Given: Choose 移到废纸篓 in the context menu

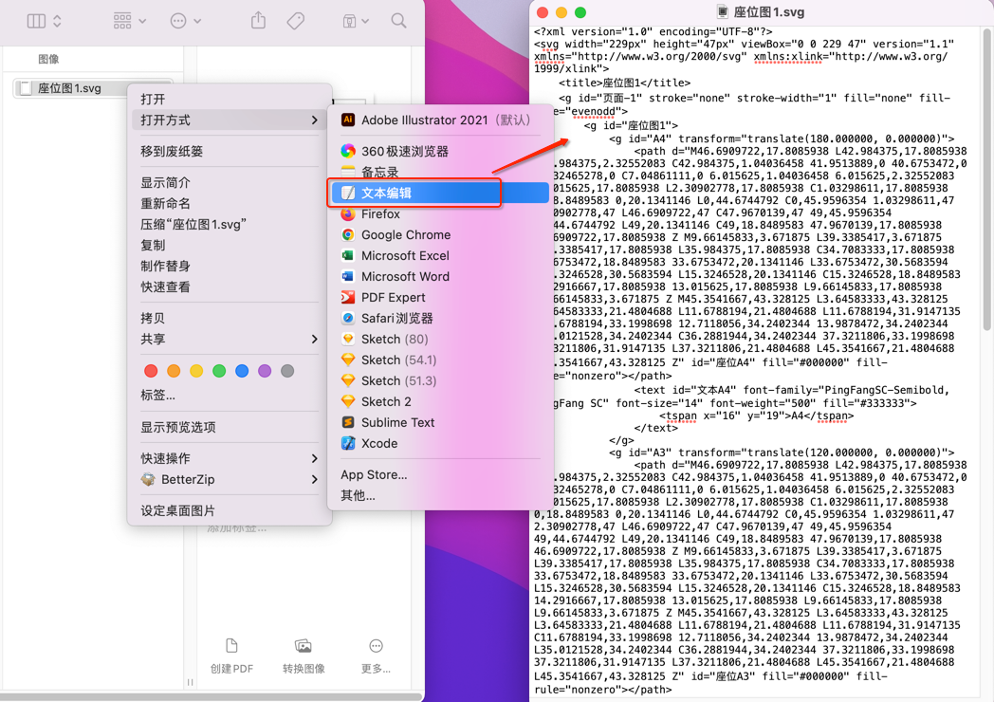Looking at the screenshot, I should point(230,151).
